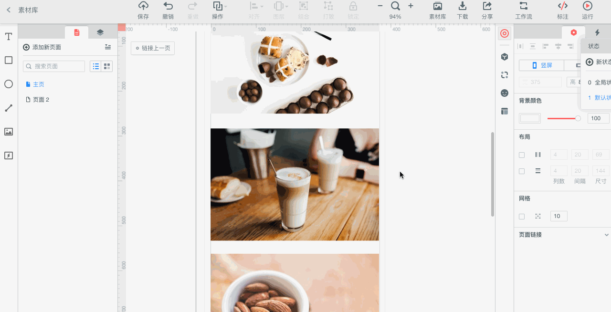The height and width of the screenshot is (312, 611).
Task: Enable the column layout checkbox
Action: click(522, 155)
